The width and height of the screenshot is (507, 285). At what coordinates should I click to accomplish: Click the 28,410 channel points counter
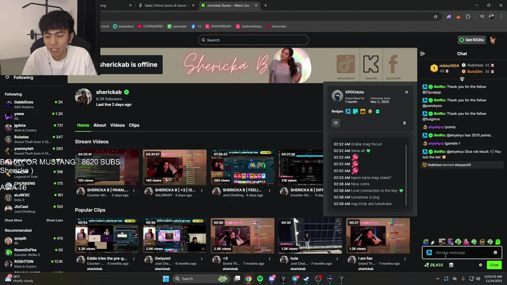pyautogui.click(x=433, y=265)
